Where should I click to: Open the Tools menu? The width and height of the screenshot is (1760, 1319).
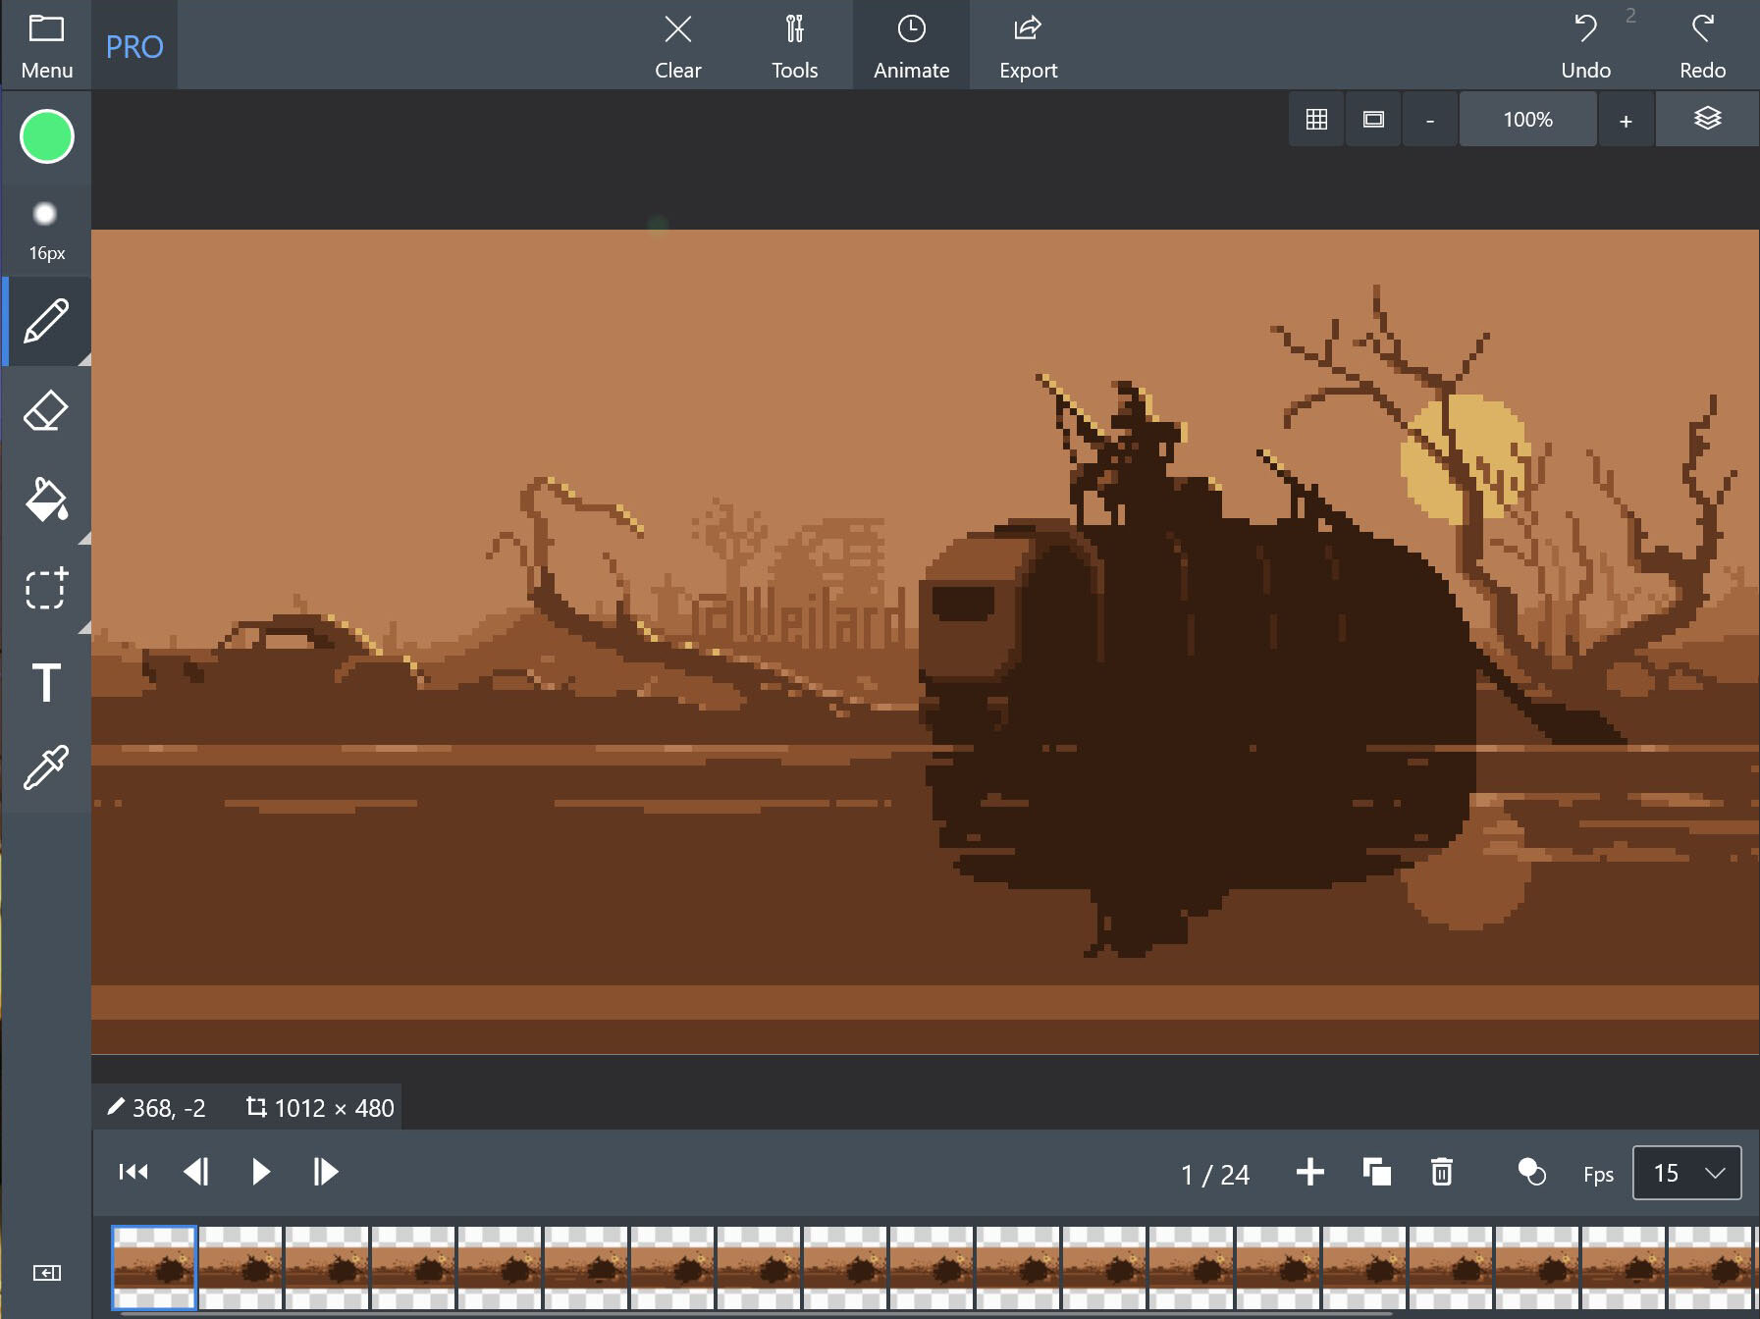click(x=794, y=45)
